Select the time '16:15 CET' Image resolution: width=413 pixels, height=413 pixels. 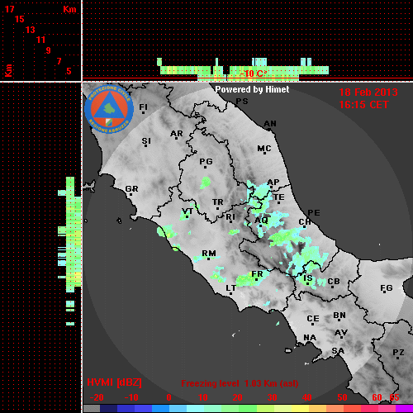pos(363,105)
